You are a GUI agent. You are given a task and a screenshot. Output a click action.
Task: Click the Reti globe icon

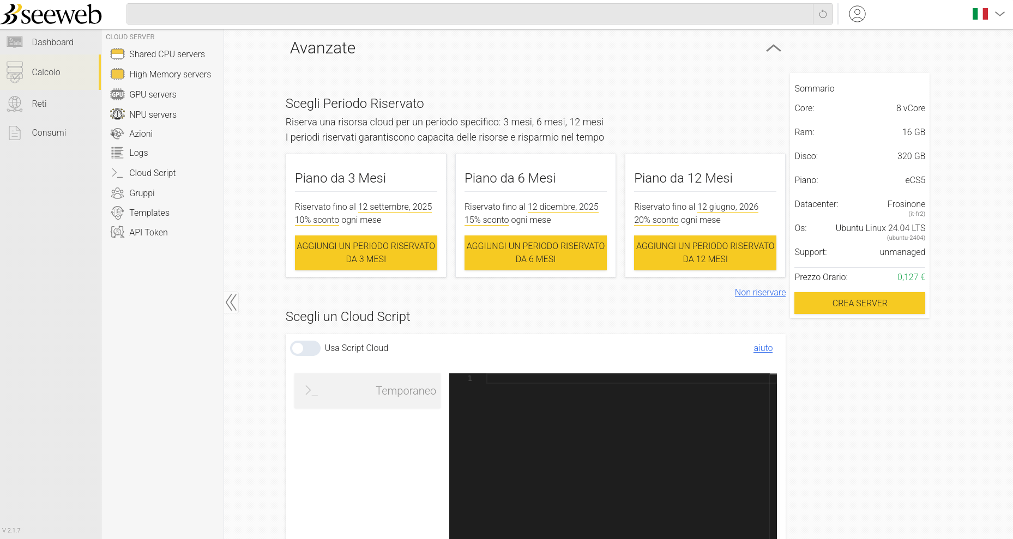[x=15, y=104]
